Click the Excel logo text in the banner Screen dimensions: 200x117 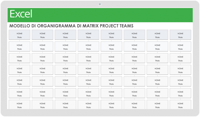21,14
